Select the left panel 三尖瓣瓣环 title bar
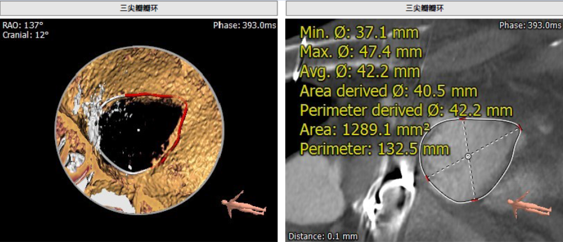Screen dimensions: 563x242 pos(139,8)
